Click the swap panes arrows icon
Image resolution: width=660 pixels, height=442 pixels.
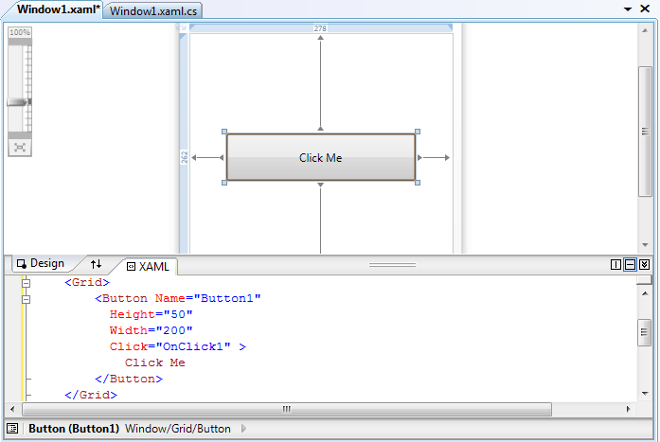coord(96,264)
